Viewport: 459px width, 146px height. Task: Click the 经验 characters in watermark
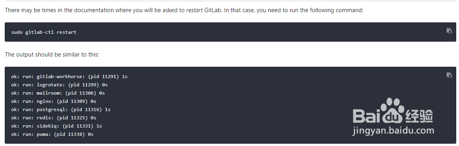[x=420, y=116]
